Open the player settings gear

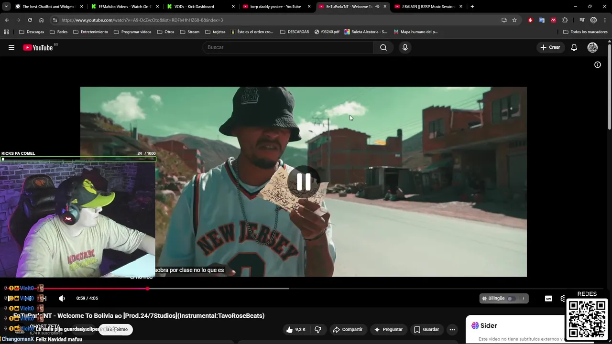pyautogui.click(x=563, y=298)
